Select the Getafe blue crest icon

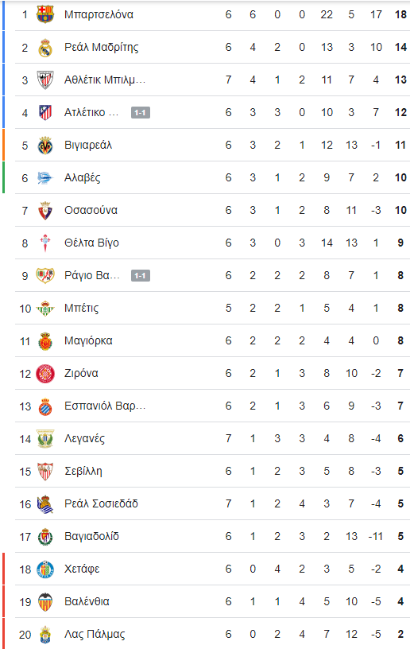pyautogui.click(x=45, y=569)
